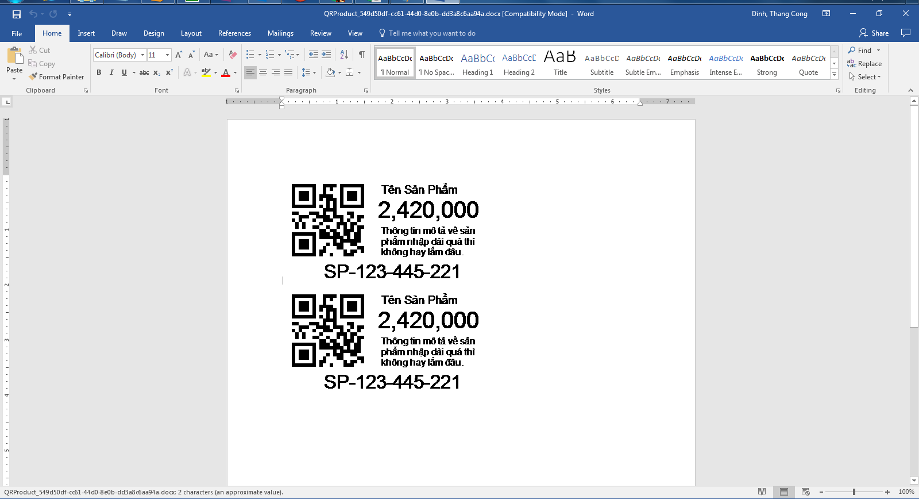The image size is (919, 499).
Task: Start a bulleted list
Action: [250, 55]
